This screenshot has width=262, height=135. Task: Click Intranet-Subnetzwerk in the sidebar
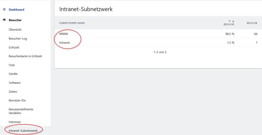point(23,131)
